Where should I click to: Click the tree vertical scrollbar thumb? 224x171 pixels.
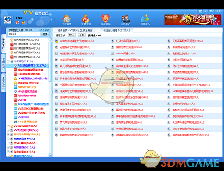50,61
